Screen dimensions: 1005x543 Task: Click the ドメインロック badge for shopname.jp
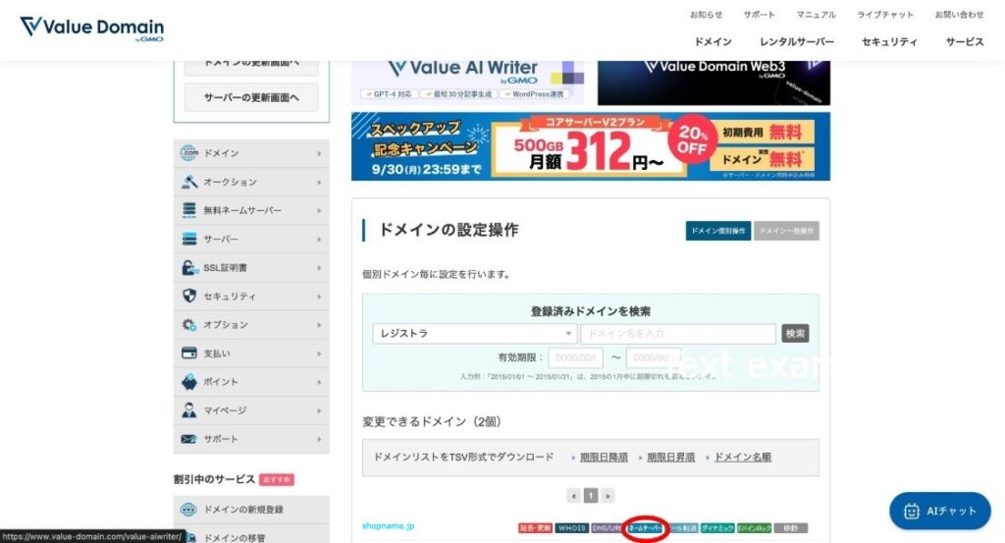(x=755, y=528)
